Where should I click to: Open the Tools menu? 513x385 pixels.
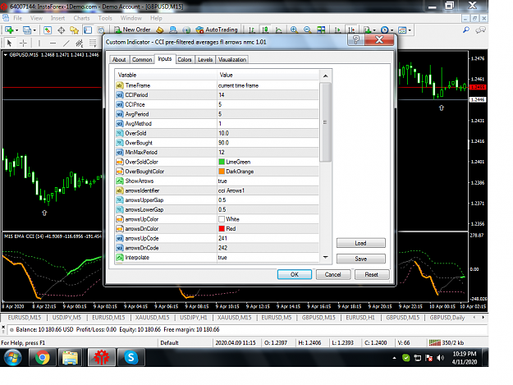tap(105, 18)
